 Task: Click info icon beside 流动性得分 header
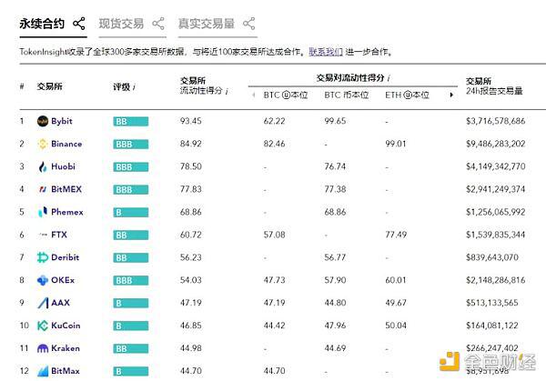pos(227,91)
